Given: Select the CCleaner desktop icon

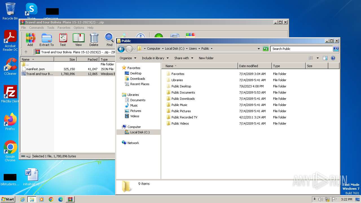Looking at the screenshot, I should [x=10, y=67].
